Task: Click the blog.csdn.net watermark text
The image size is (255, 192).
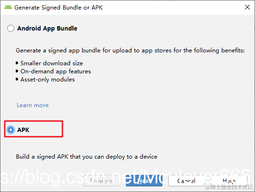Action: click(x=125, y=177)
